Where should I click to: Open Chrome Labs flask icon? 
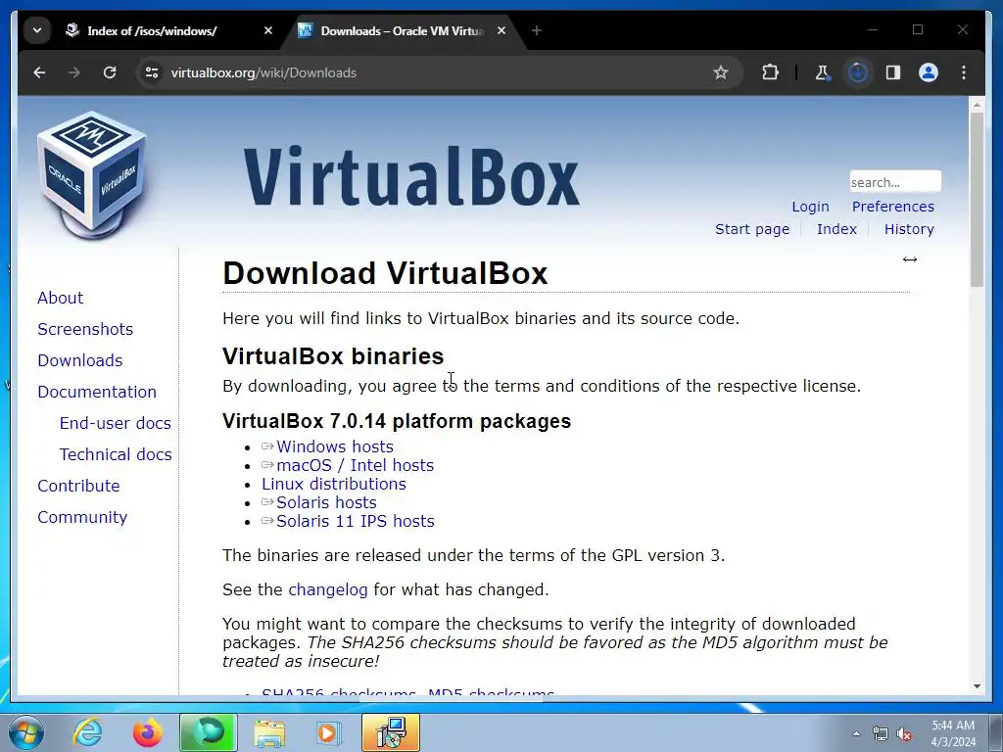click(822, 72)
